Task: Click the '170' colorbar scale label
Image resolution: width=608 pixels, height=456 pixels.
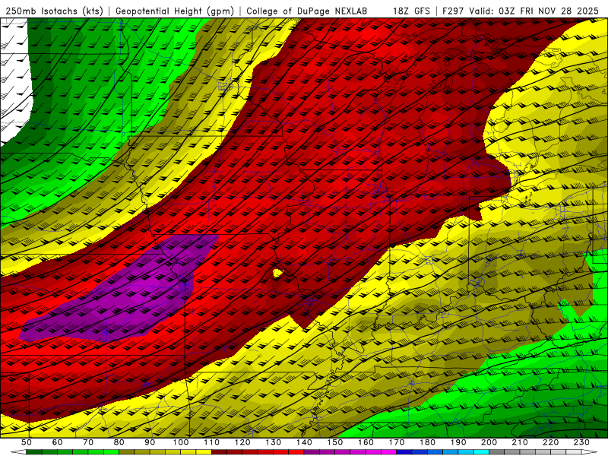Action: [x=397, y=442]
